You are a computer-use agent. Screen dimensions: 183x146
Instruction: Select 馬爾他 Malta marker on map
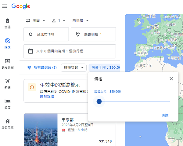[169, 58]
